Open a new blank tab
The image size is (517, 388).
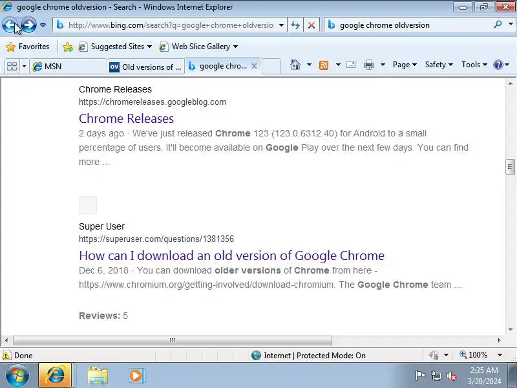click(271, 66)
